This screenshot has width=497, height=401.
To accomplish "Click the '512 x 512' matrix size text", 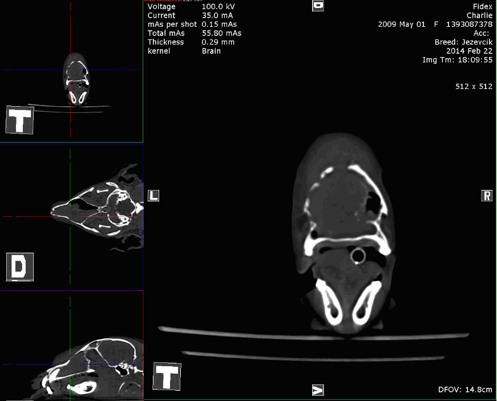I will pyautogui.click(x=474, y=87).
